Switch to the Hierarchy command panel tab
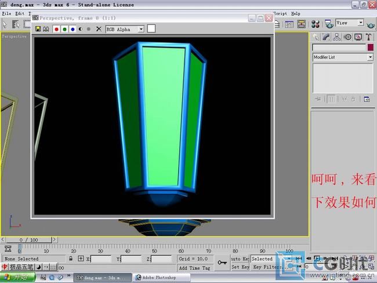Screen dimensions: 377x283 click(x=337, y=37)
